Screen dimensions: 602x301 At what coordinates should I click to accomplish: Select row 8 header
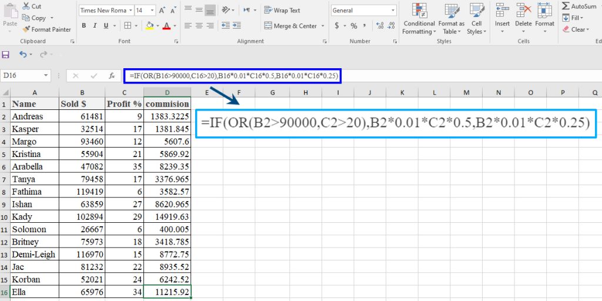pyautogui.click(x=5, y=192)
